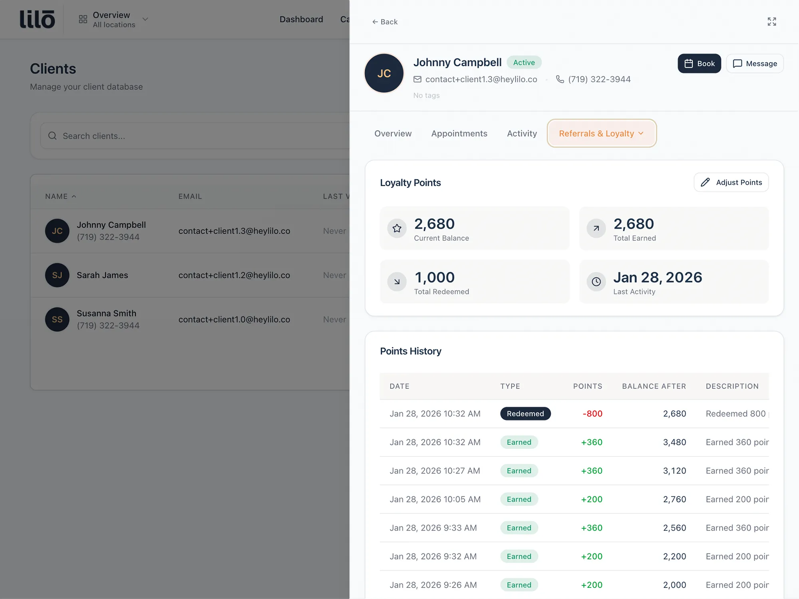Click the search magnifier icon
This screenshot has height=599, width=799.
tap(52, 136)
